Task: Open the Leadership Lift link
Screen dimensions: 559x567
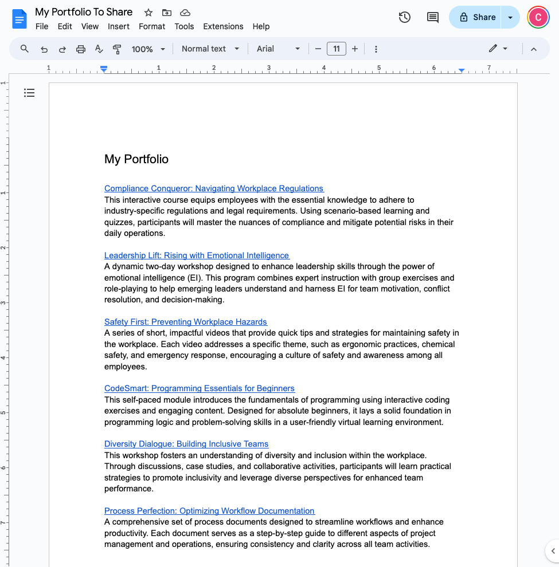Action: pos(197,255)
